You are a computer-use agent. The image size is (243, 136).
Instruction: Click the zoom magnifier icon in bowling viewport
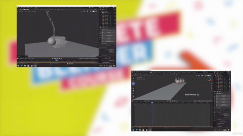point(212,84)
